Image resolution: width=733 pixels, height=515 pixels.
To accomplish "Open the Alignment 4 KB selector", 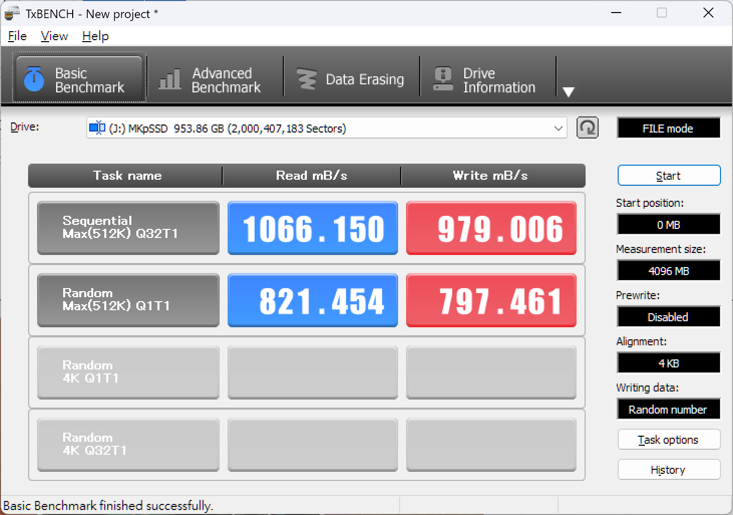I will click(668, 363).
